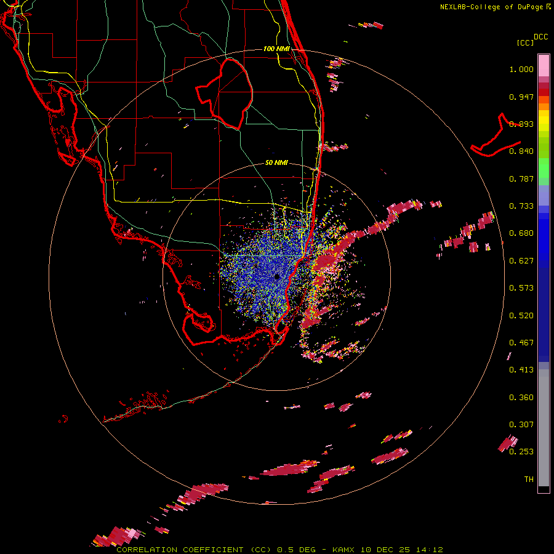The image size is (554, 554).
Task: Pick the light pink top color bar segment
Action: [544, 65]
